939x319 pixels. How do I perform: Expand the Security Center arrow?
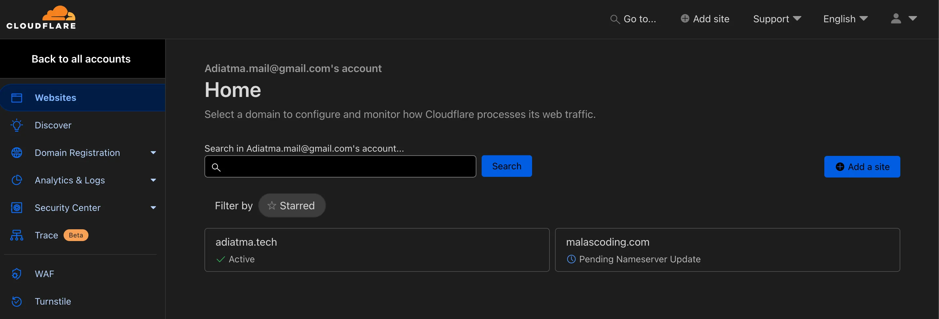click(x=153, y=207)
